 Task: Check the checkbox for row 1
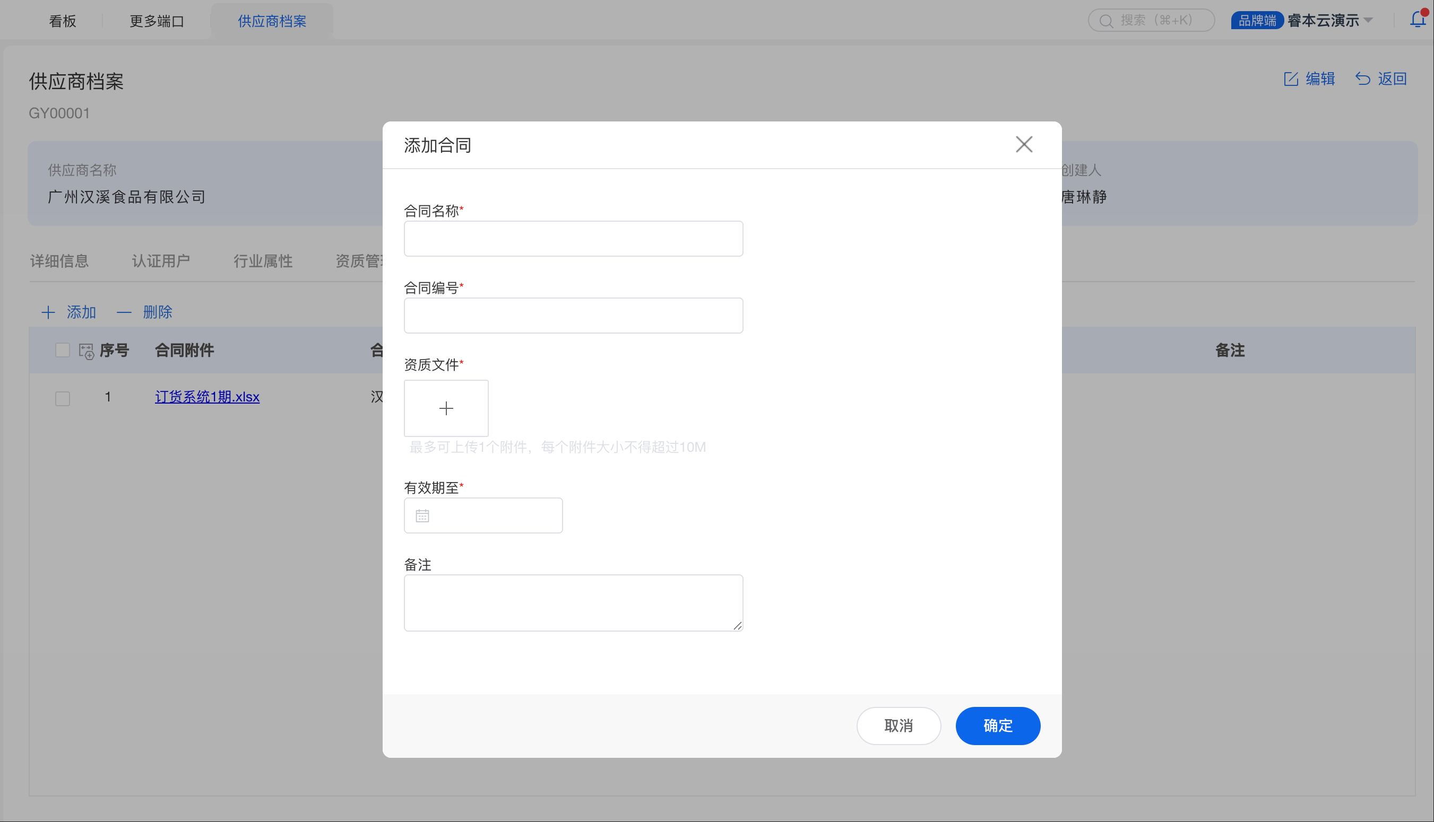[x=63, y=398]
